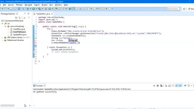Click the Save disk icon in the toolbar

coord(11,9)
